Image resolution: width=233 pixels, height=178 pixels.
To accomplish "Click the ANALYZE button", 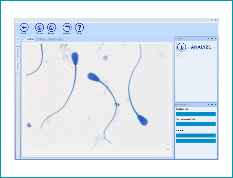I will click(196, 47).
